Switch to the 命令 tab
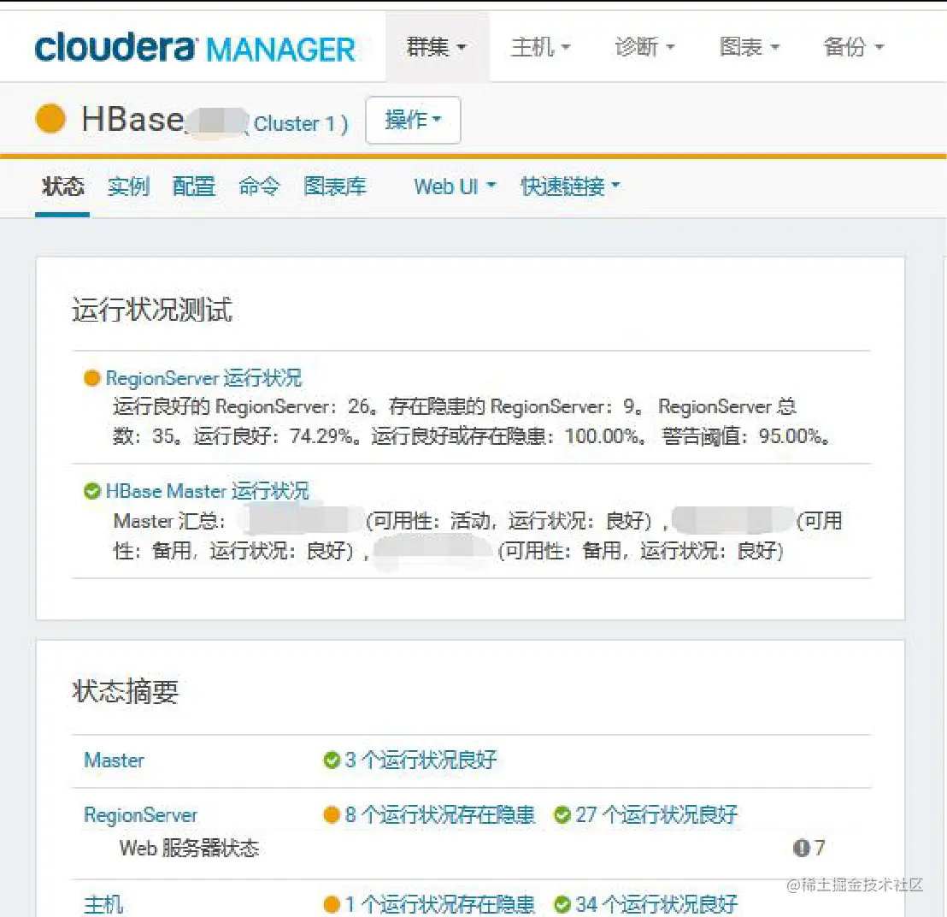 259,186
